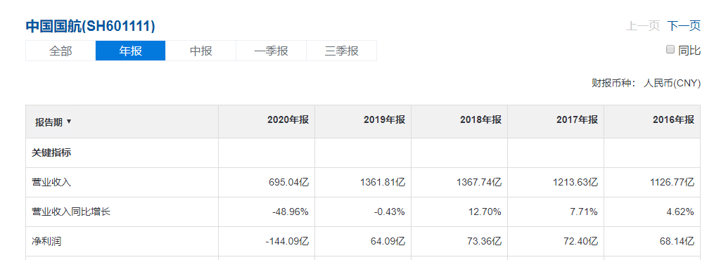Select the 全部 tab
The image size is (714, 260).
click(x=60, y=51)
